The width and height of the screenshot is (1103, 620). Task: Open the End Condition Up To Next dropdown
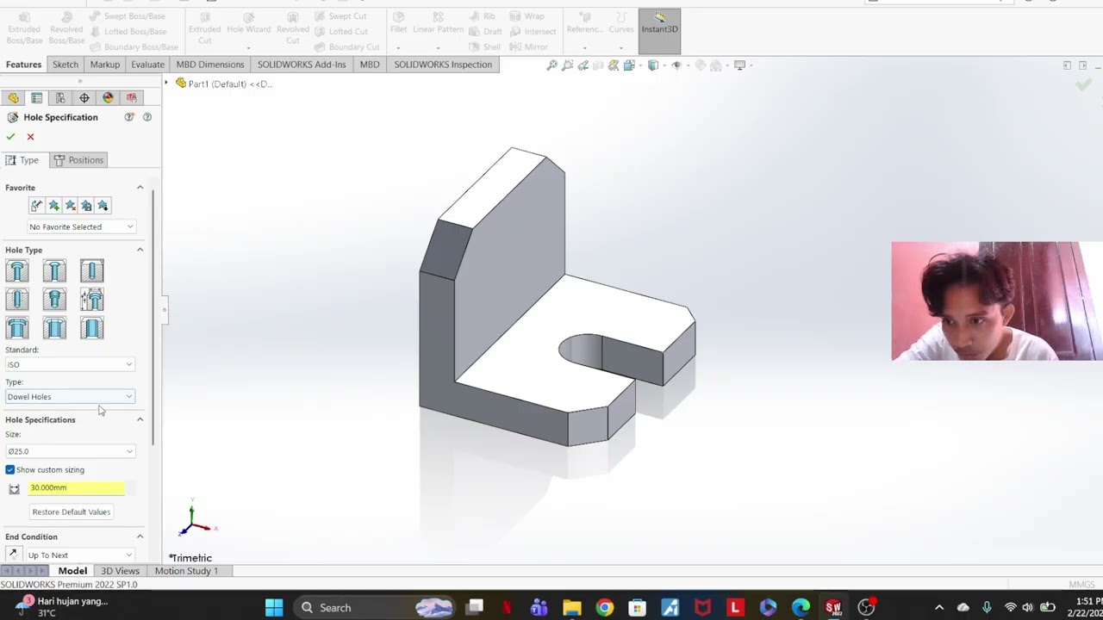80,555
